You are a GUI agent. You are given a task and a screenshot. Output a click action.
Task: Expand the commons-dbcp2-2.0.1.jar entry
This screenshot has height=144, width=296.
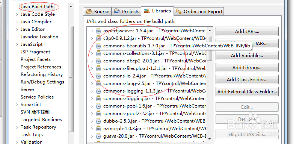pyautogui.click(x=92, y=61)
